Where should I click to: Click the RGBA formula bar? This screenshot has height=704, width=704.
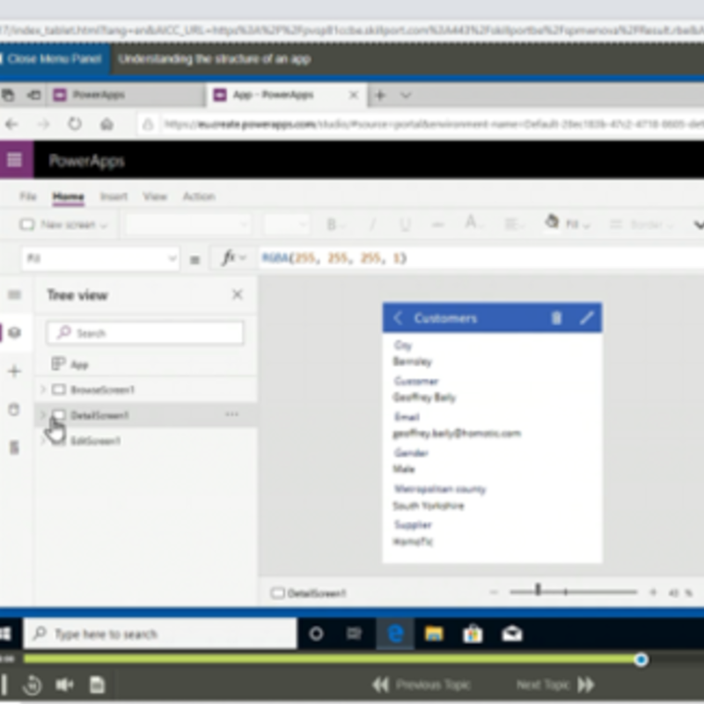[480, 259]
